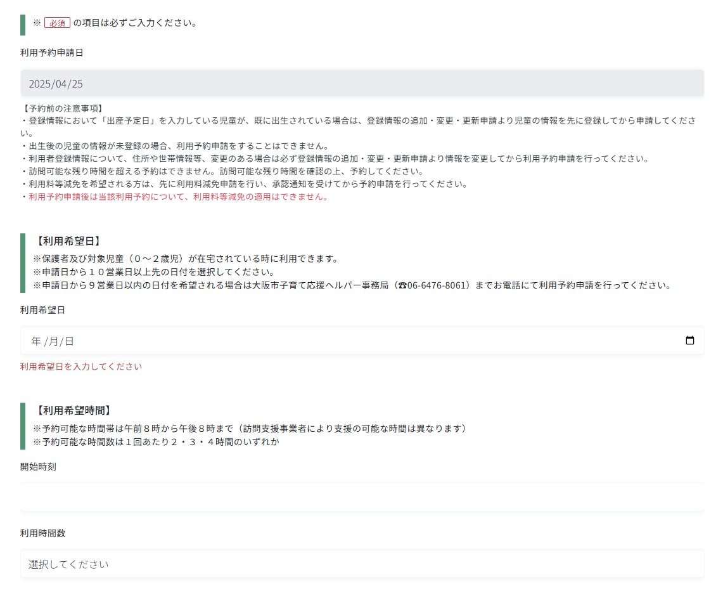Click the １０営業日以上先 date selection note
The image size is (723, 591).
(153, 272)
